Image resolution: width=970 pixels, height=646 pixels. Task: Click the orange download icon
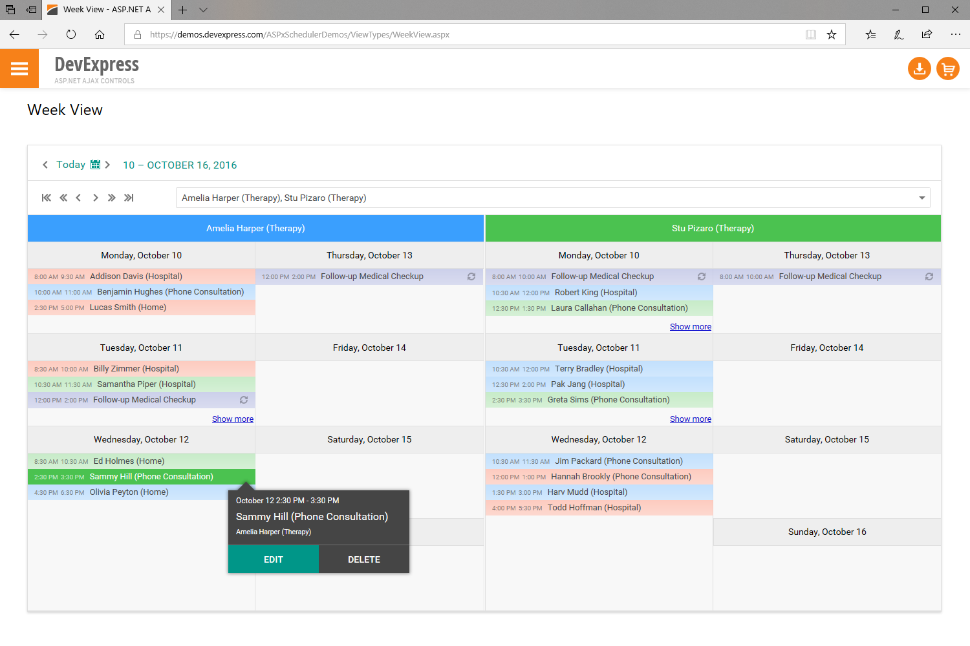(x=919, y=68)
